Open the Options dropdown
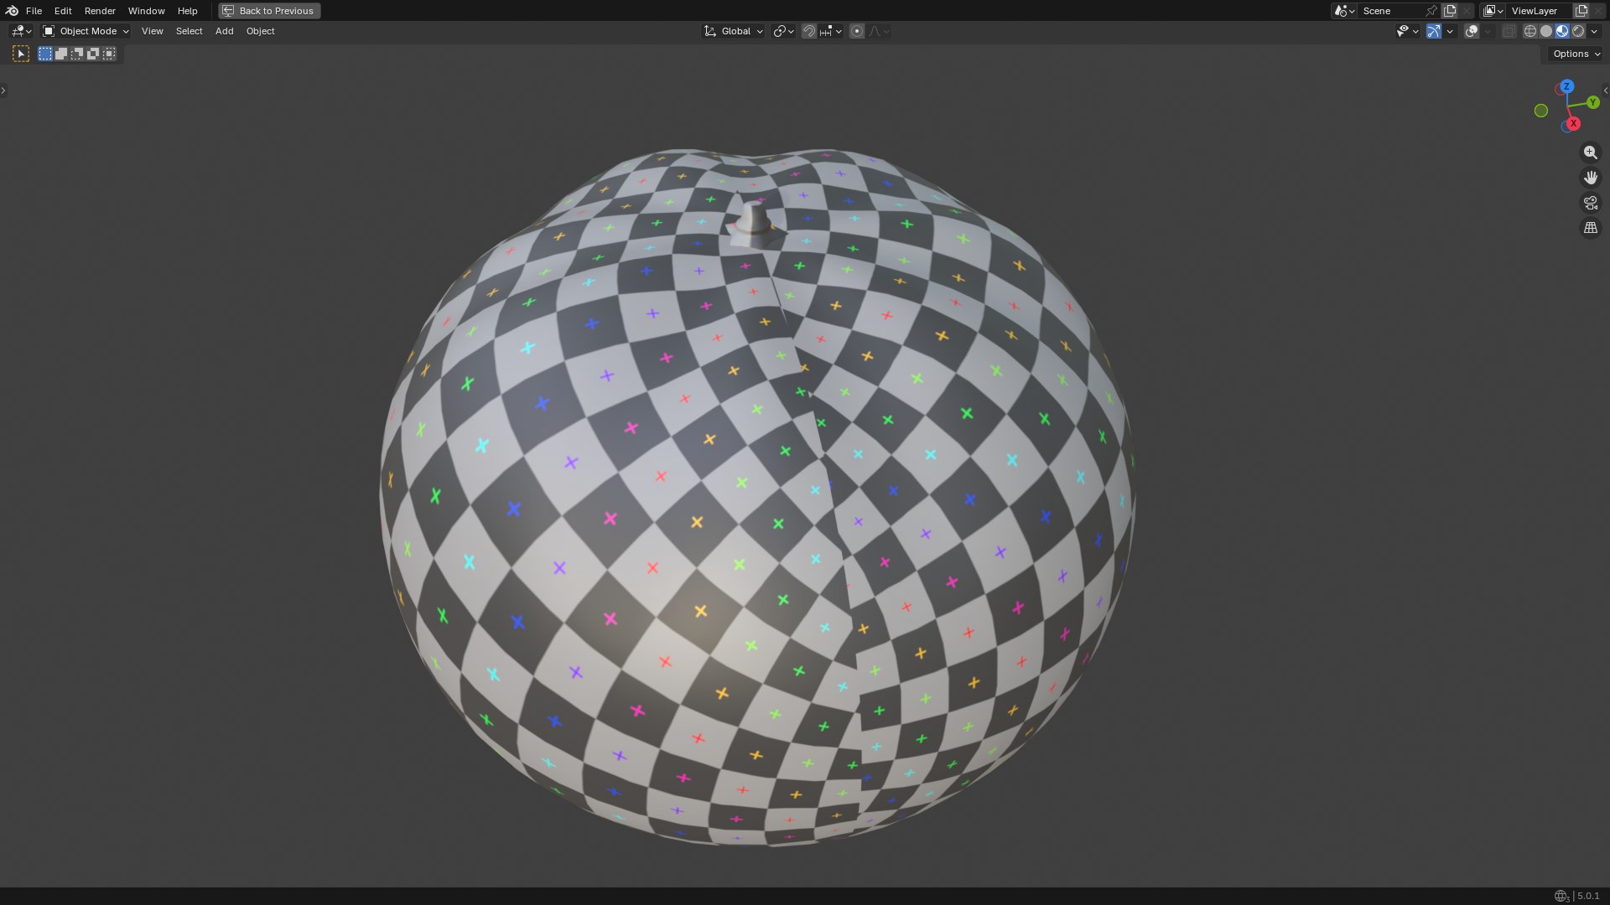Image resolution: width=1610 pixels, height=905 pixels. (1576, 54)
